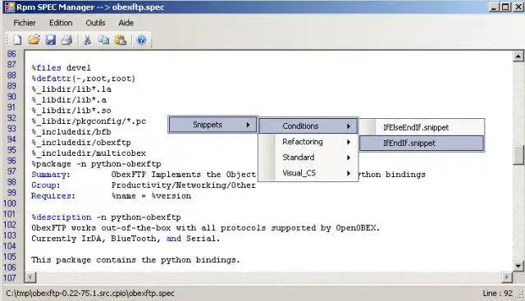
Task: Click the toolbar grip handle
Action: coord(7,40)
